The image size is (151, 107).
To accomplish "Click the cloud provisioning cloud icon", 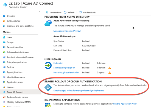I will pos(48,23).
